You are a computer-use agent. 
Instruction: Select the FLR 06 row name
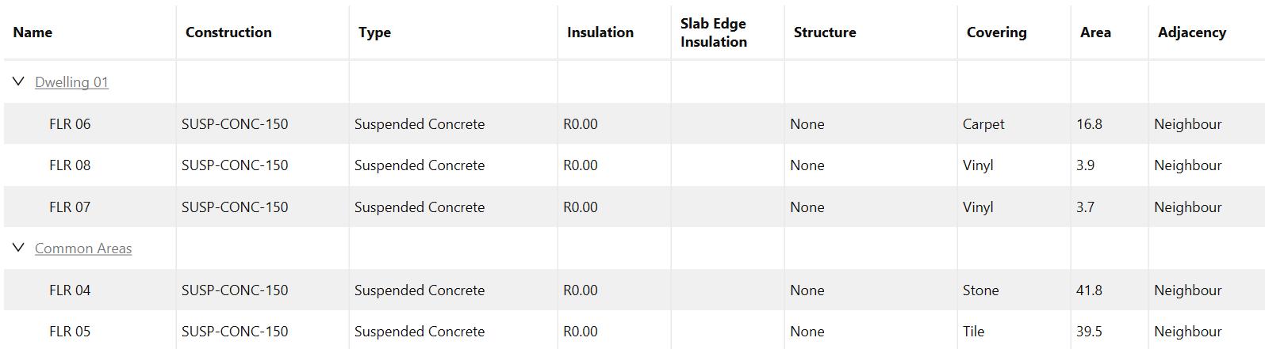[x=70, y=124]
